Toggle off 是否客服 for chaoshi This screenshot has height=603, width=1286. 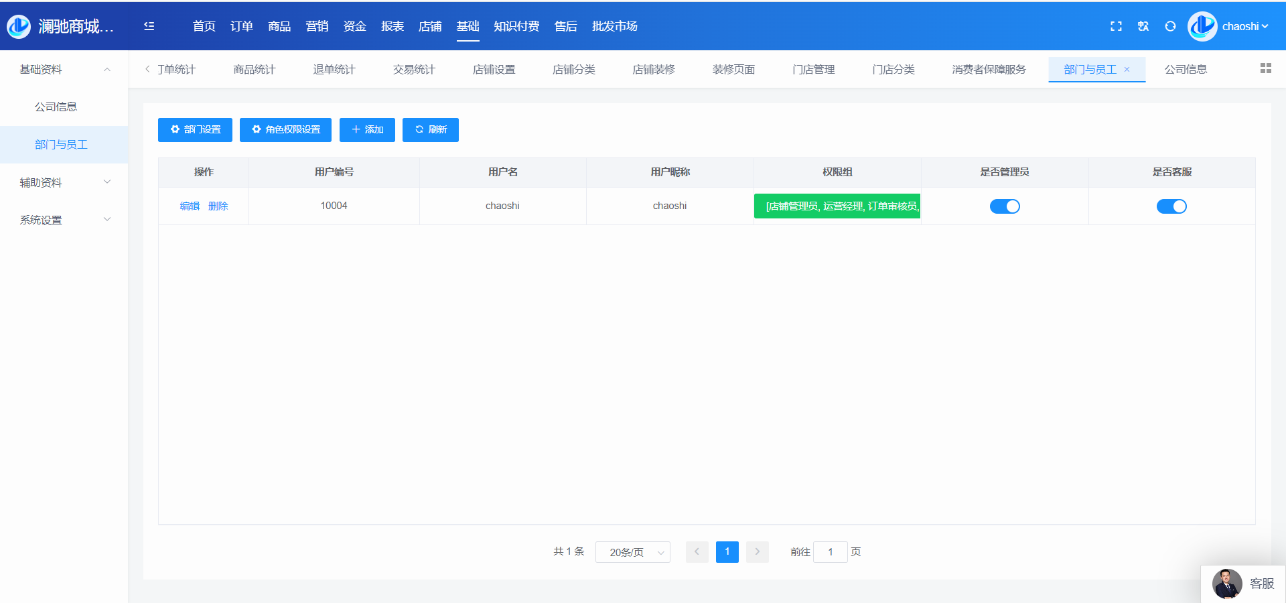[x=1171, y=206]
